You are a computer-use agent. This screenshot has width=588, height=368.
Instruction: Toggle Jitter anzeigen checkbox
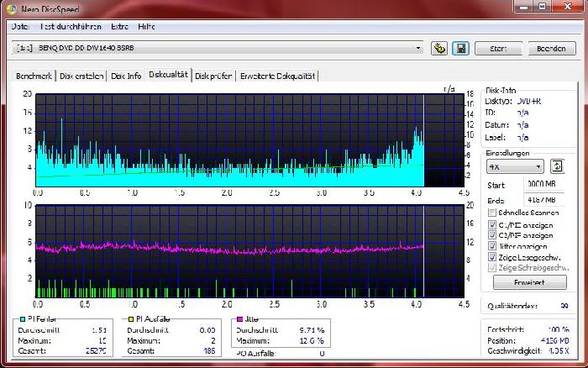492,246
